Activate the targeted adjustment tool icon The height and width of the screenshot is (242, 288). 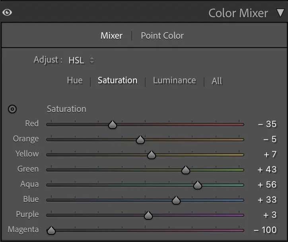coord(12,109)
